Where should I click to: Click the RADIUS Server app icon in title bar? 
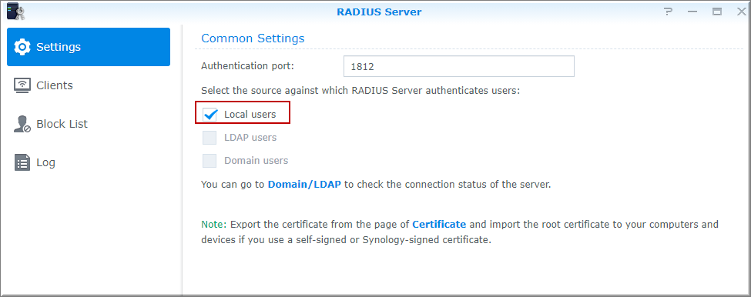[15, 12]
